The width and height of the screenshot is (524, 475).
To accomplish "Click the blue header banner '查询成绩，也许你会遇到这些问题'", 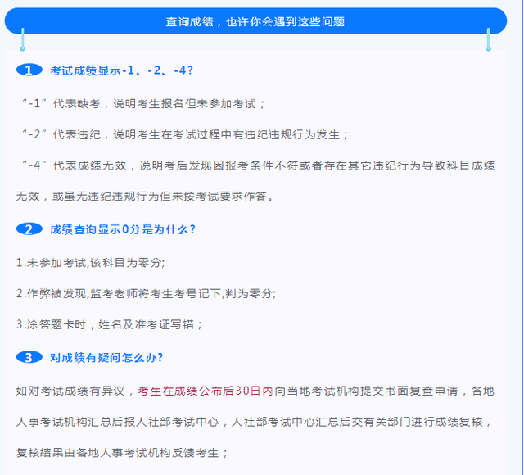I will 255,21.
